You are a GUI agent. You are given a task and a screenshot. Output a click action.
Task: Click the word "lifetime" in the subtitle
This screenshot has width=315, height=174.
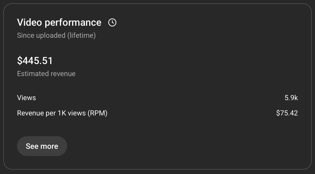pos(82,35)
